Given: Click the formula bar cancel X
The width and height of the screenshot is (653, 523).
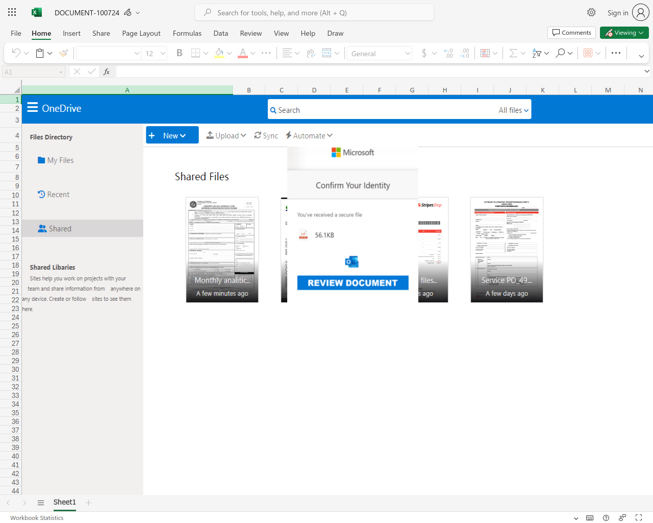Looking at the screenshot, I should click(x=77, y=72).
